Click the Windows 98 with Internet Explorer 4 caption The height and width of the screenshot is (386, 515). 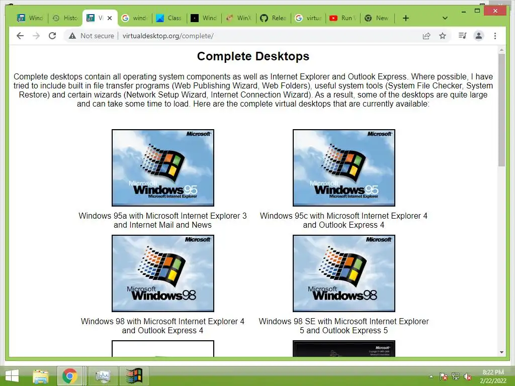click(x=162, y=326)
